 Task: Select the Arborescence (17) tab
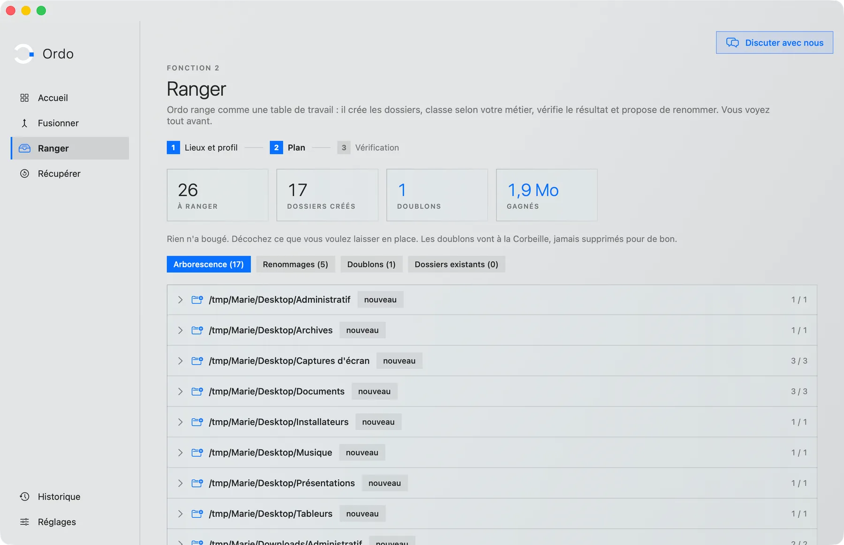tap(209, 264)
